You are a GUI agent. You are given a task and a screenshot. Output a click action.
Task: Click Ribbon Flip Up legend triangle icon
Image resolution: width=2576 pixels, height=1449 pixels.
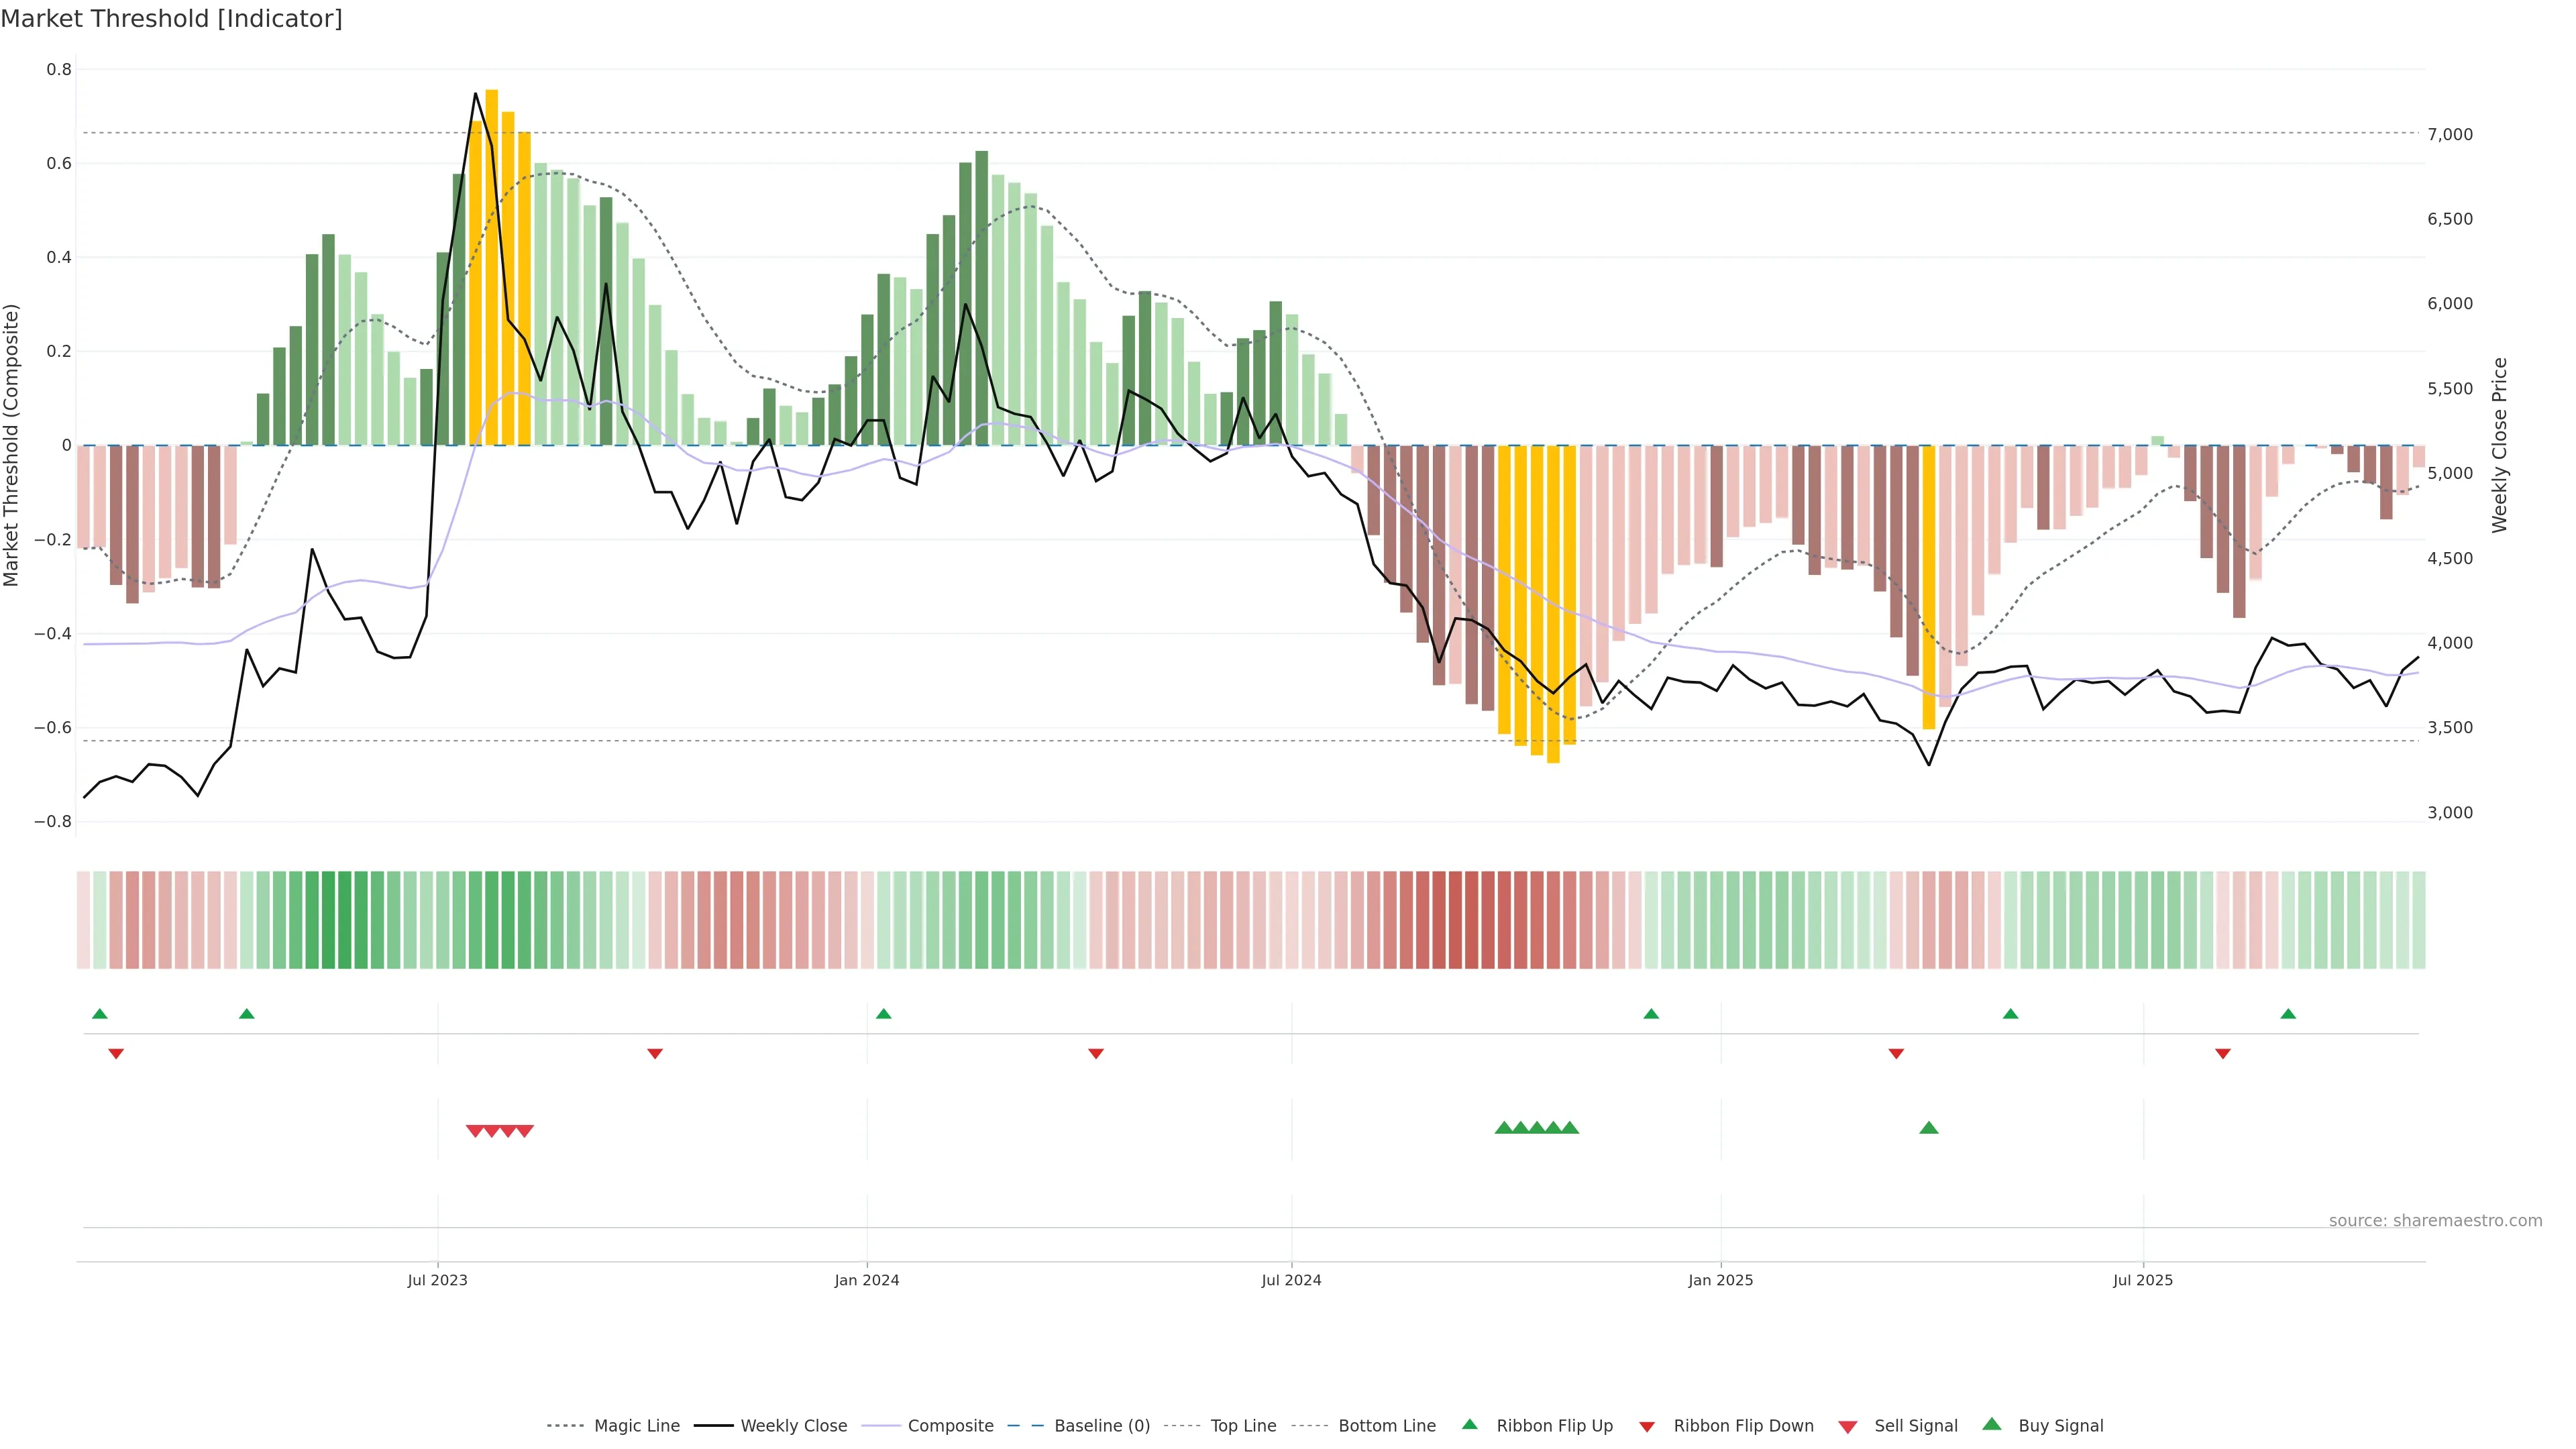click(x=1469, y=1424)
